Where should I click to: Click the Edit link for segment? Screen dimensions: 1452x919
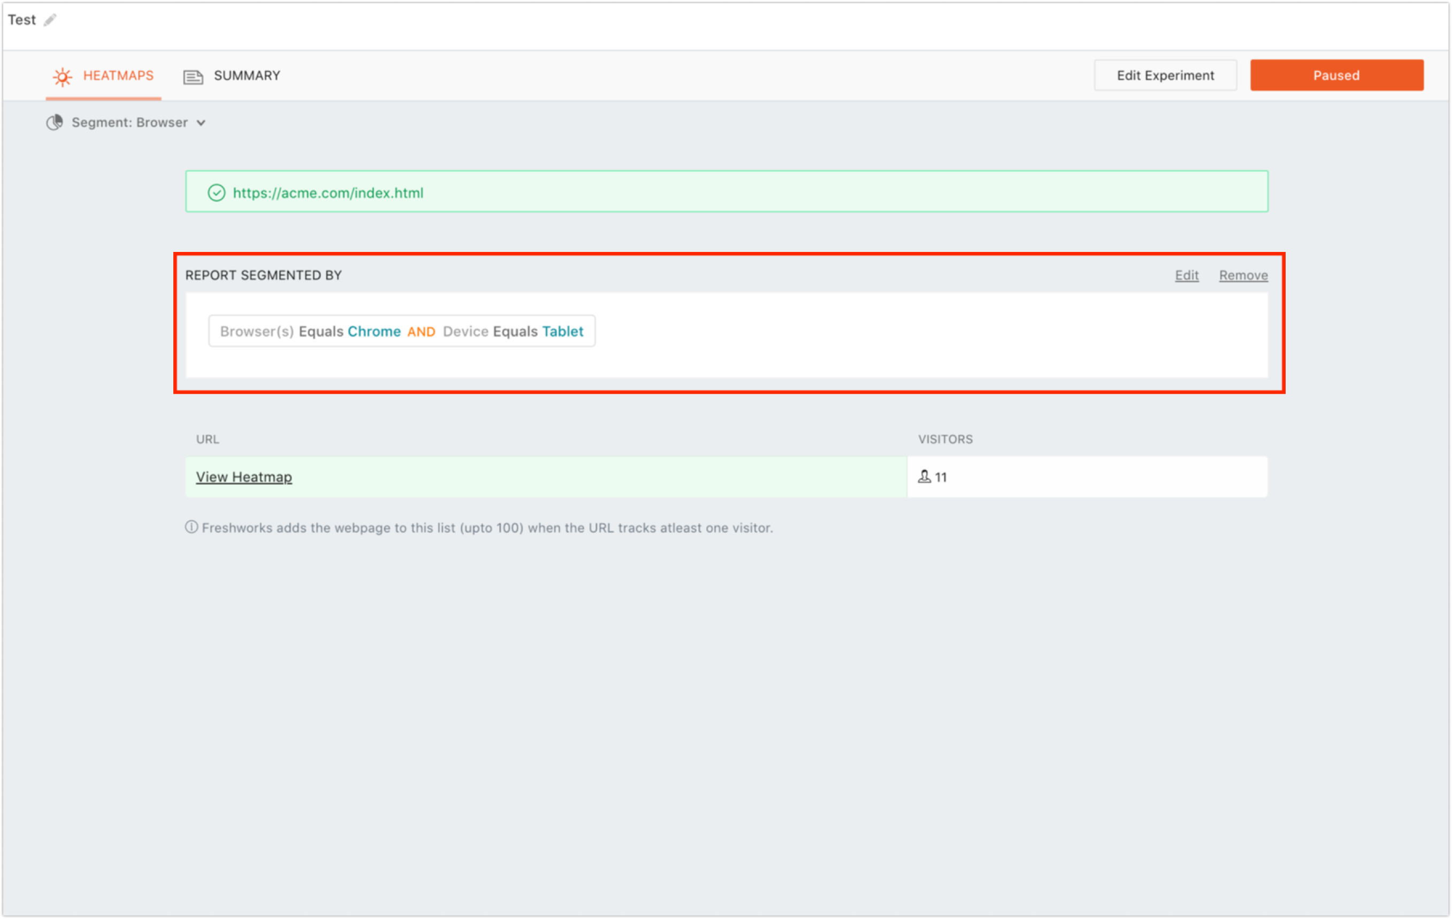(x=1186, y=275)
